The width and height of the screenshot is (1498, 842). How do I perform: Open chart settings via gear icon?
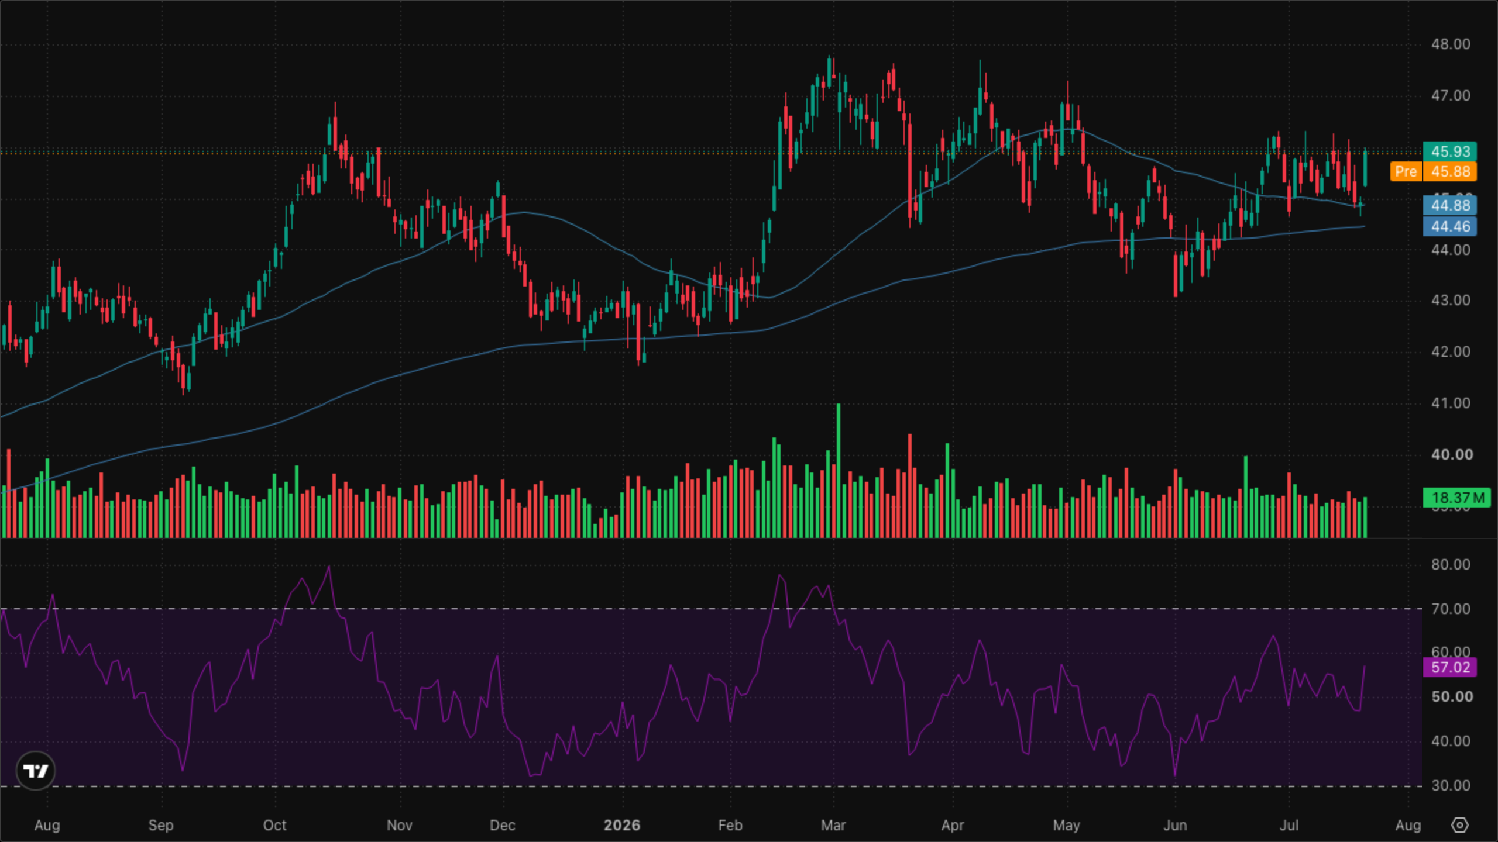[1459, 825]
